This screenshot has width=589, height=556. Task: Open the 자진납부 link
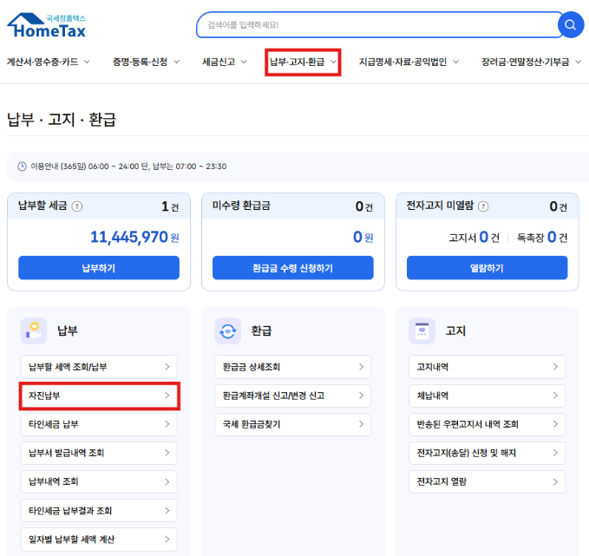99,396
